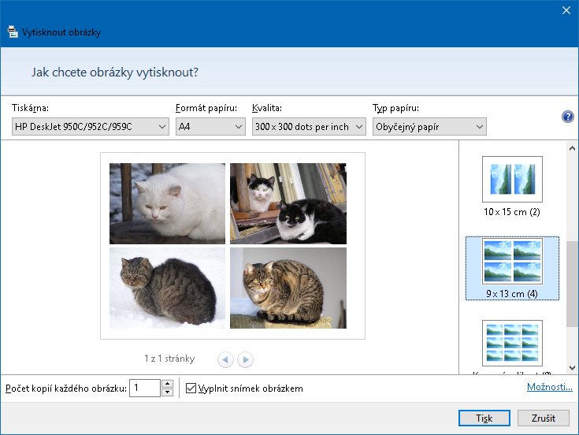579x435 pixels.
Task: Click the Zrušit button
Action: click(544, 418)
